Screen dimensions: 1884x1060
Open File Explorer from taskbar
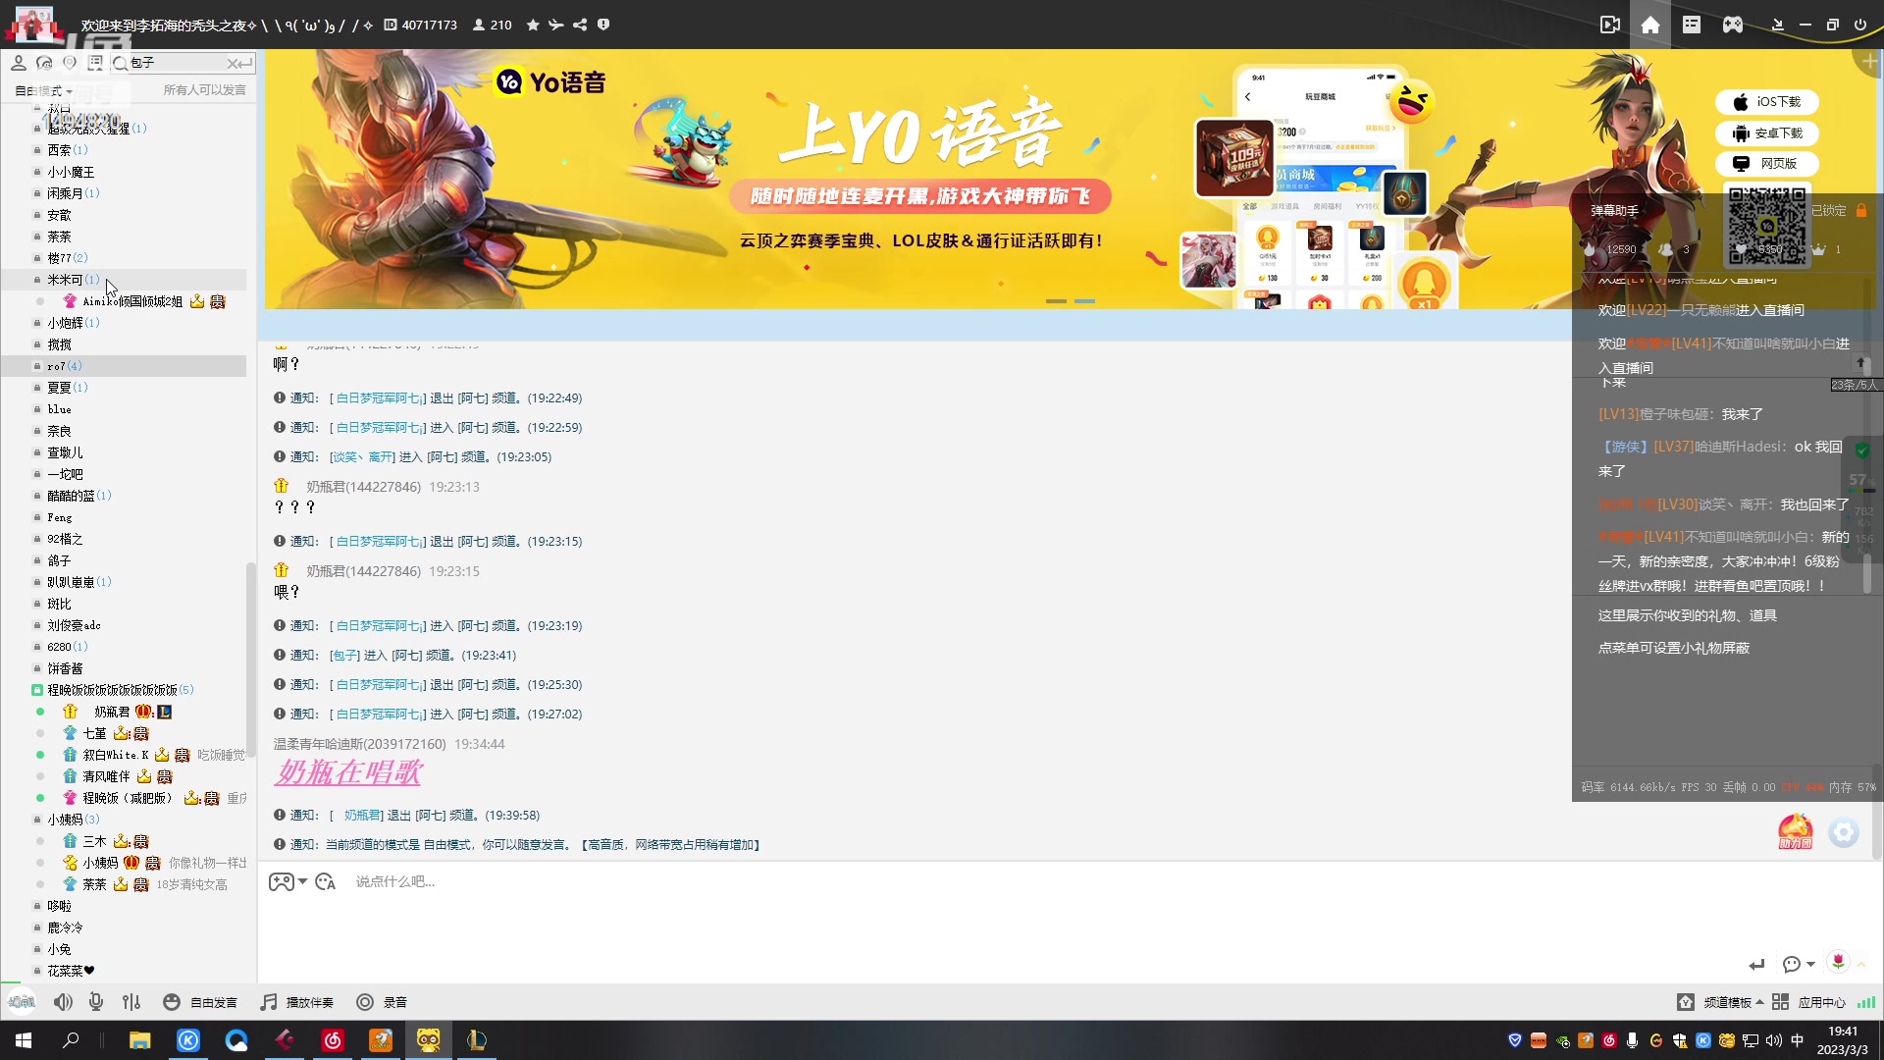pos(139,1040)
